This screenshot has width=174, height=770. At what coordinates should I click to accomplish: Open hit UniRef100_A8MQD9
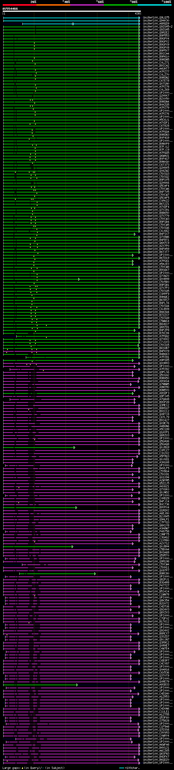pos(156,23)
